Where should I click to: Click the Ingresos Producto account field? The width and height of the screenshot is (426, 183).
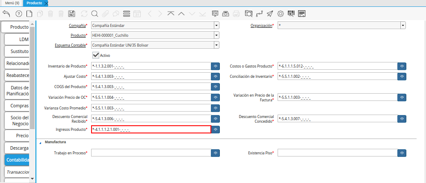[x=151, y=130]
